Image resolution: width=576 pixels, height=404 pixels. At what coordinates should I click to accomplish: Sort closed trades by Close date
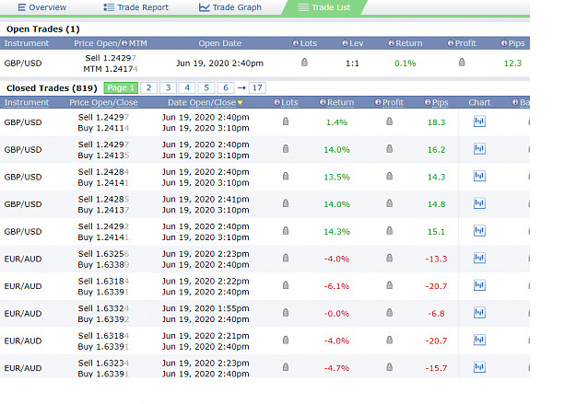(225, 103)
